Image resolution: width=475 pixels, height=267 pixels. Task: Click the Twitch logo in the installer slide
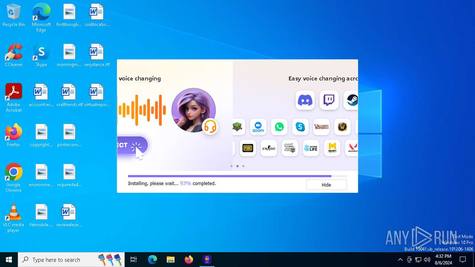click(329, 100)
